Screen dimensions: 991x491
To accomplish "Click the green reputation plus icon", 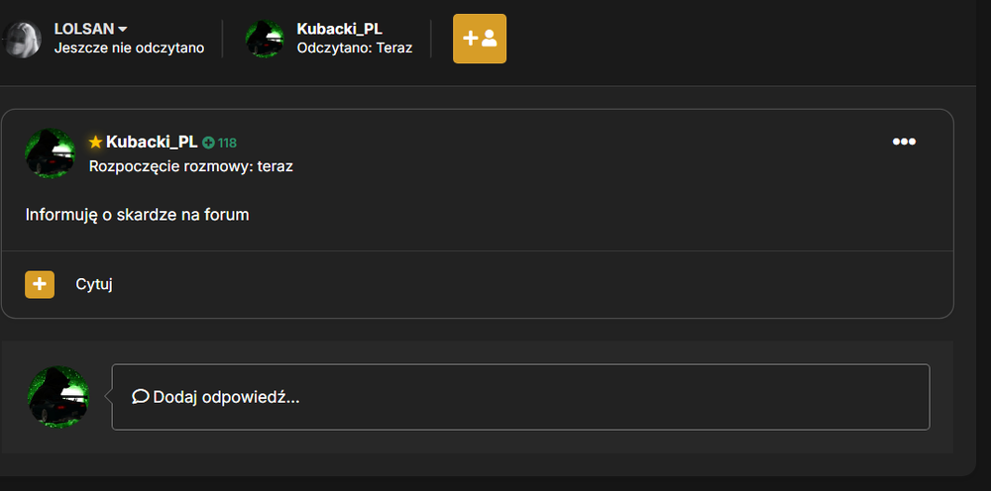I will pos(208,144).
